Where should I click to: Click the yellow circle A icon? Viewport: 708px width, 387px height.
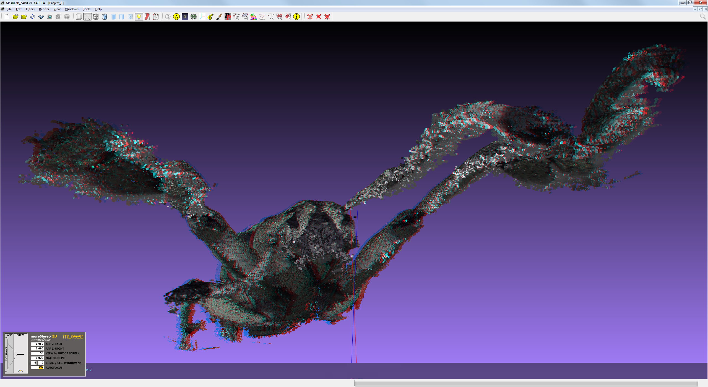pos(176,17)
